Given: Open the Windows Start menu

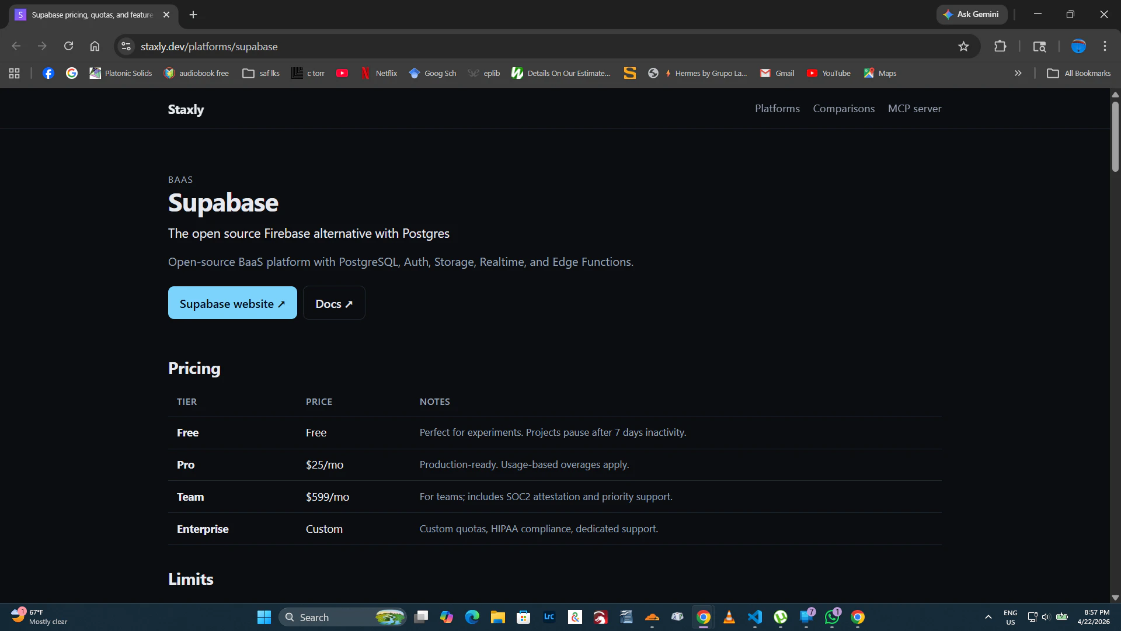Looking at the screenshot, I should click(264, 617).
